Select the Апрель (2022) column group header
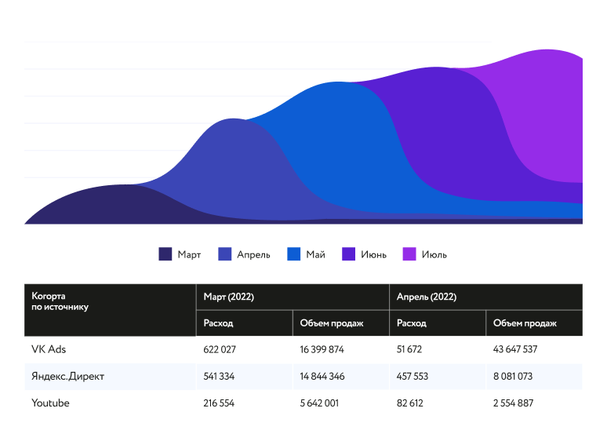 (x=426, y=297)
